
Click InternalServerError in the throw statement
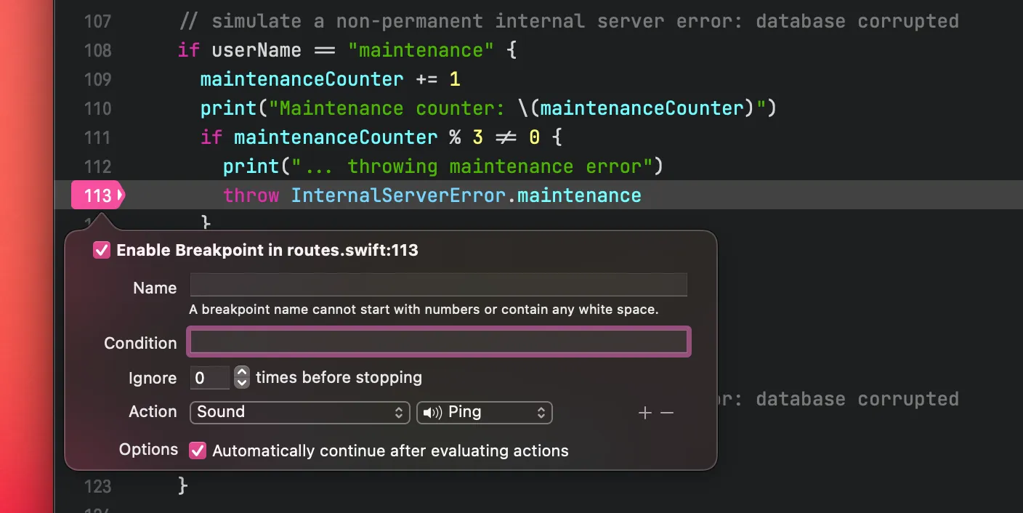click(397, 195)
